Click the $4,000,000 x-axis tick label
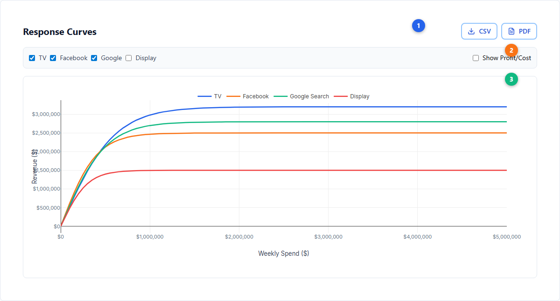The width and height of the screenshot is (560, 301). click(x=417, y=237)
